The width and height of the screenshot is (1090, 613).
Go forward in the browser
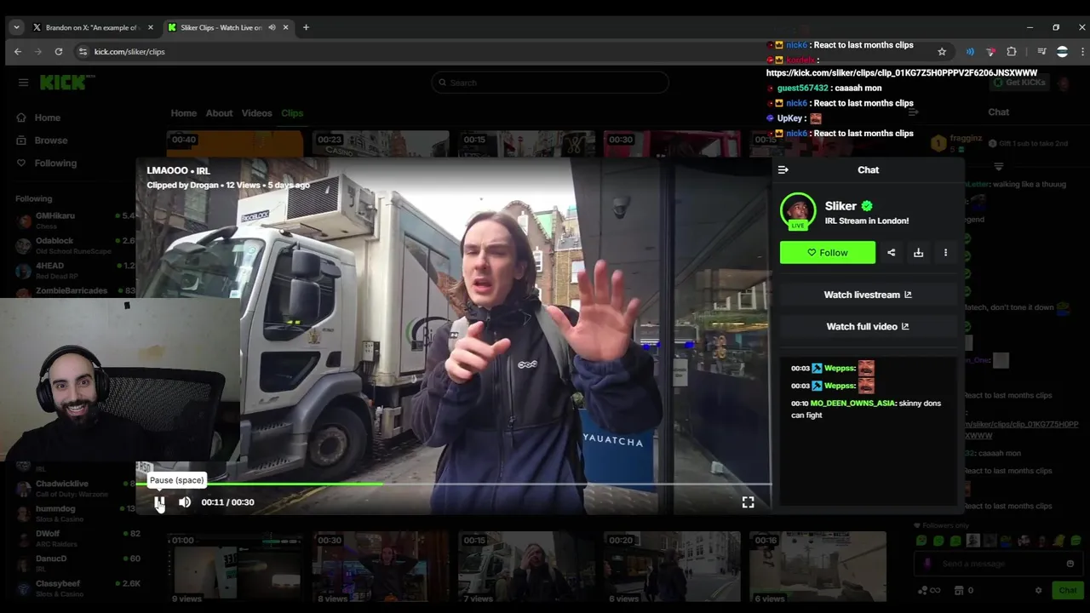pyautogui.click(x=38, y=52)
